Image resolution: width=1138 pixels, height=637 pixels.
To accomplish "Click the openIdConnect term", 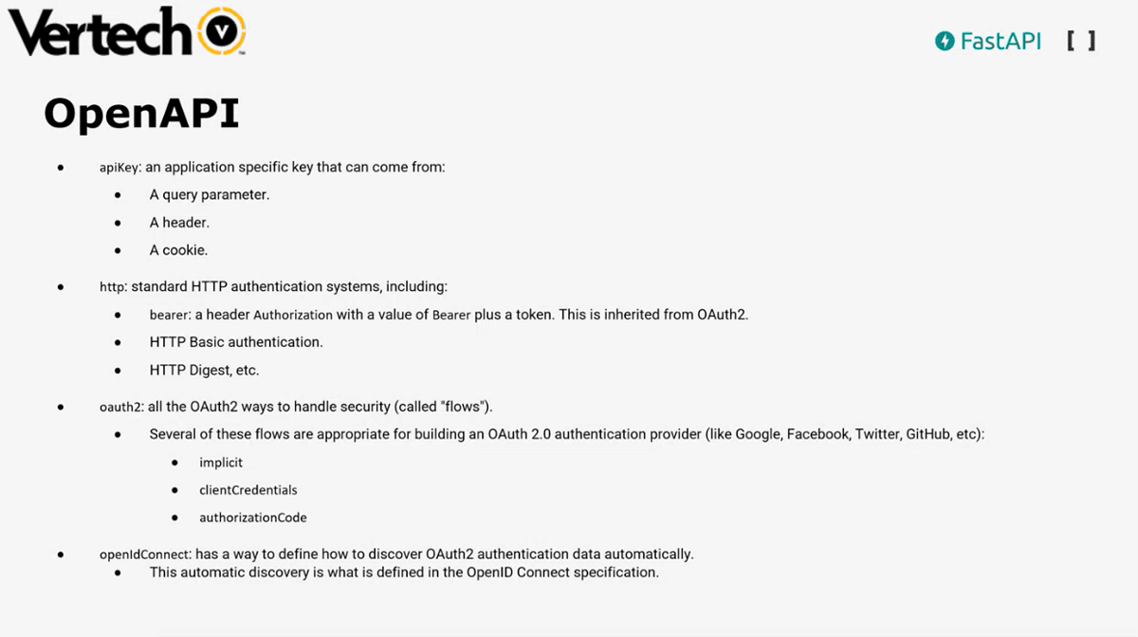I will (145, 555).
